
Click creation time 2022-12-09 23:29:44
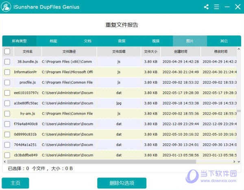click(181, 124)
